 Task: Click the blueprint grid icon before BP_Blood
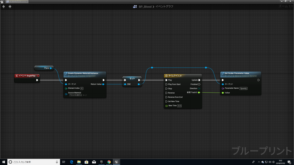tap(135, 7)
